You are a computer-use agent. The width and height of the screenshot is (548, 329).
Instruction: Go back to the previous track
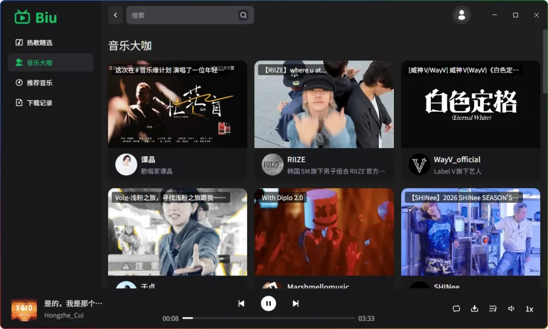point(242,303)
